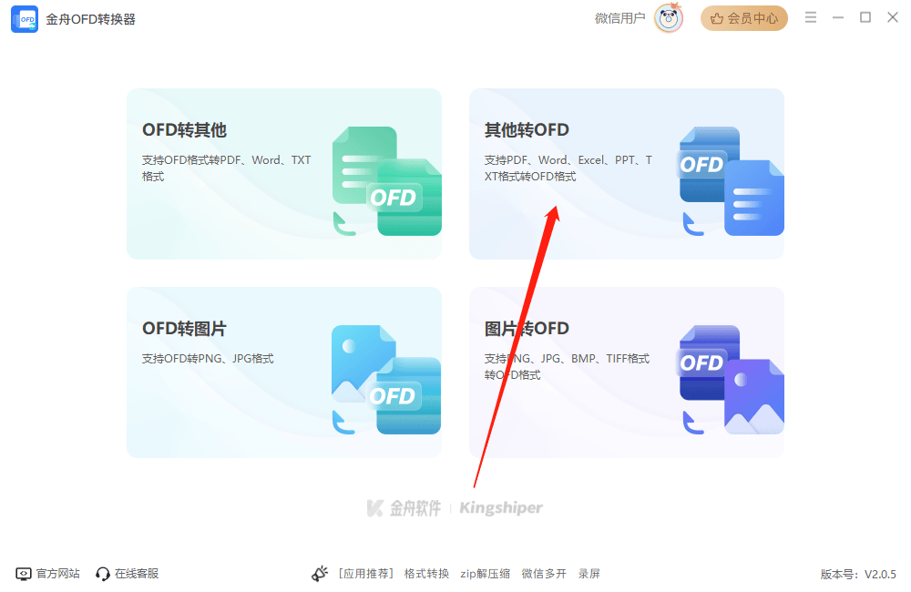This screenshot has height=592, width=911.
Task: Click the megaphone icon near 应用推荐
Action: click(x=320, y=574)
